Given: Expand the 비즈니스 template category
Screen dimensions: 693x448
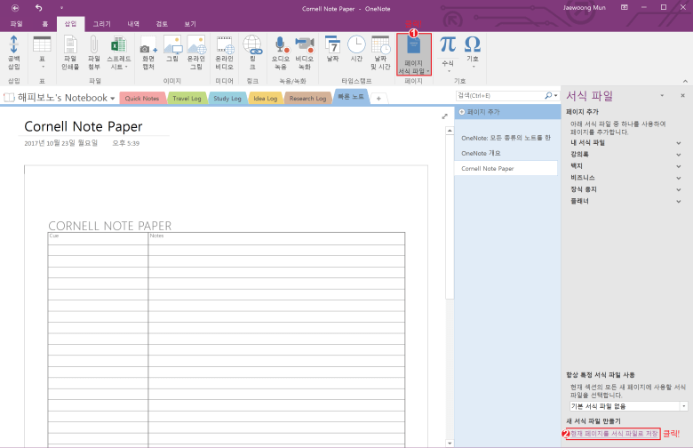Looking at the screenshot, I should pyautogui.click(x=679, y=178).
